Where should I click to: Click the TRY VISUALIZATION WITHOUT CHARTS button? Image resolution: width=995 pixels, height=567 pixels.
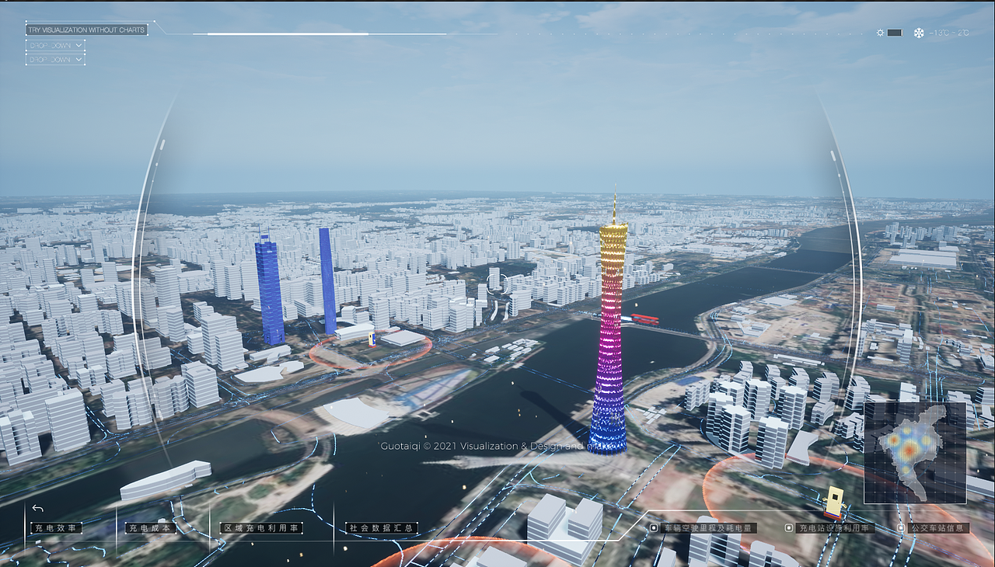[x=86, y=29]
